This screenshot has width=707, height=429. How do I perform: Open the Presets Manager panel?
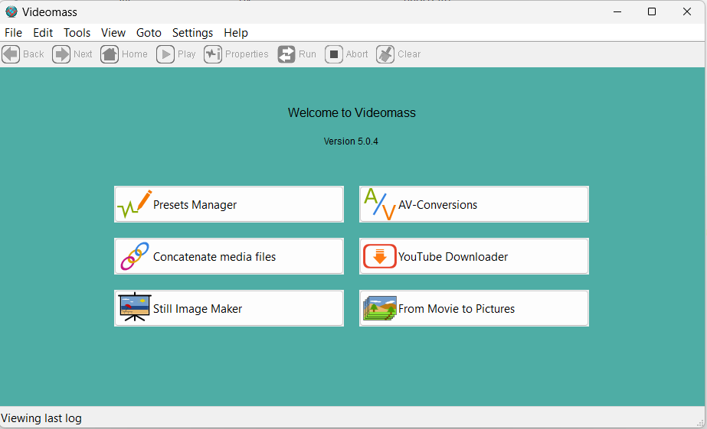pos(229,204)
